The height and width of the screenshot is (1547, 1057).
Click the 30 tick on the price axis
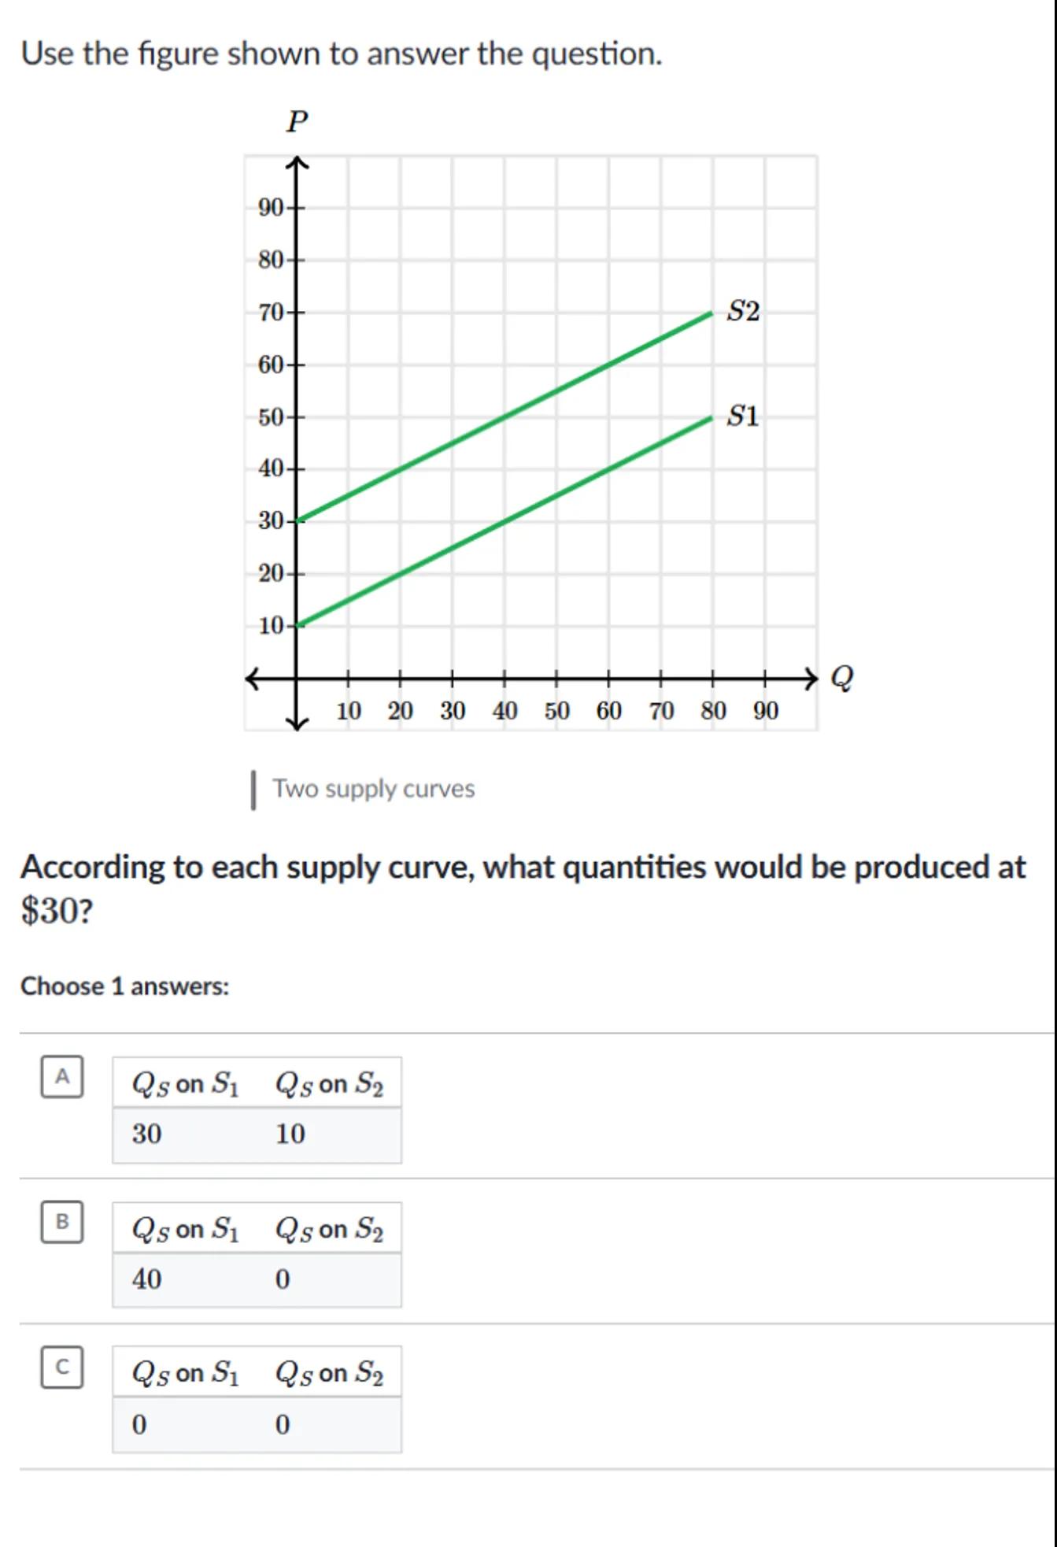pyautogui.click(x=271, y=521)
